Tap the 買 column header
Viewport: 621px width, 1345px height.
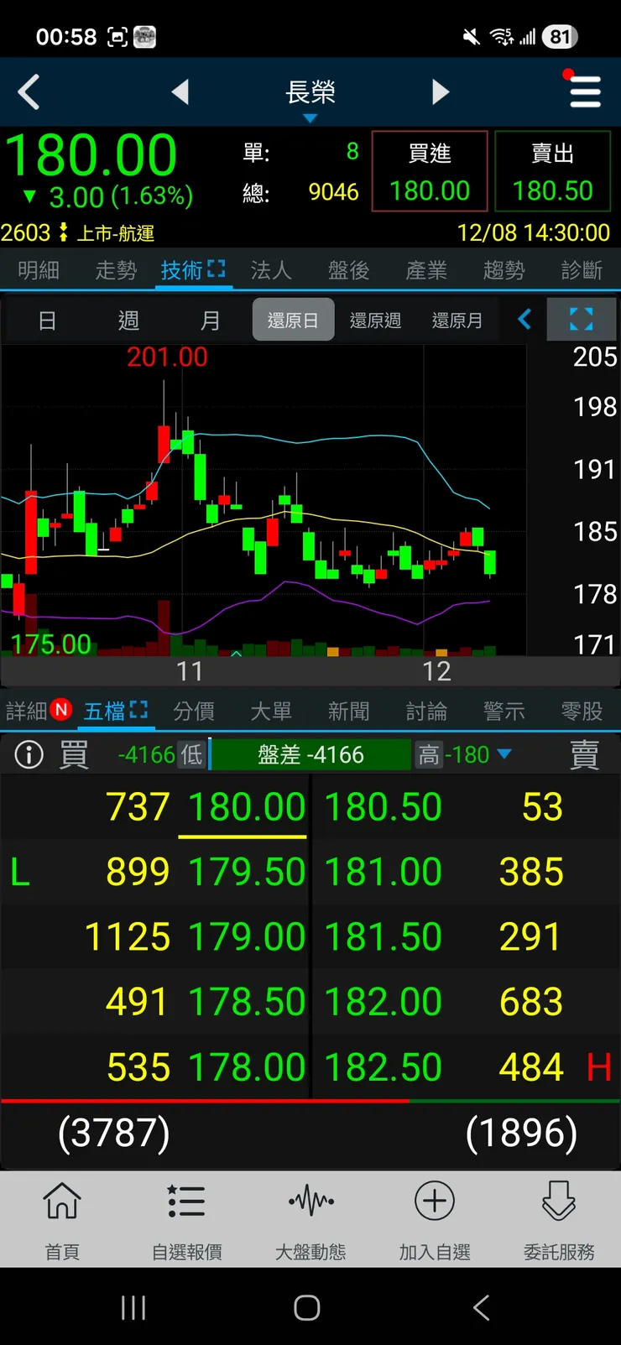74,755
